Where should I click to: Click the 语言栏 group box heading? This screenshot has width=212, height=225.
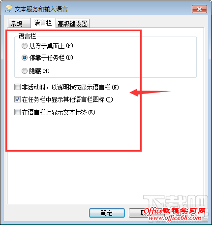click(27, 36)
